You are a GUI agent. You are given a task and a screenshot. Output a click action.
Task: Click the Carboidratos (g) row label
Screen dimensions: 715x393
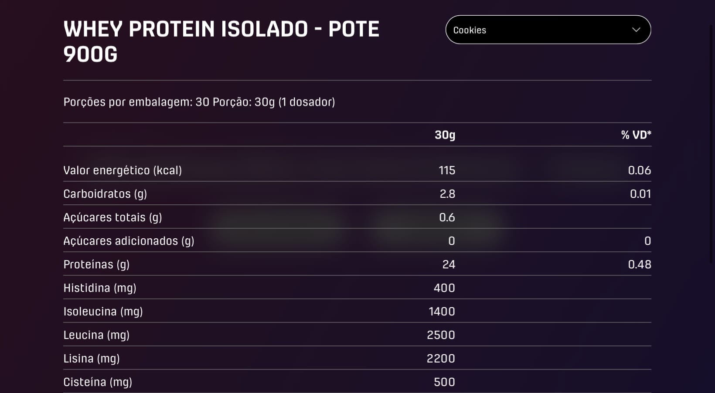tap(105, 193)
